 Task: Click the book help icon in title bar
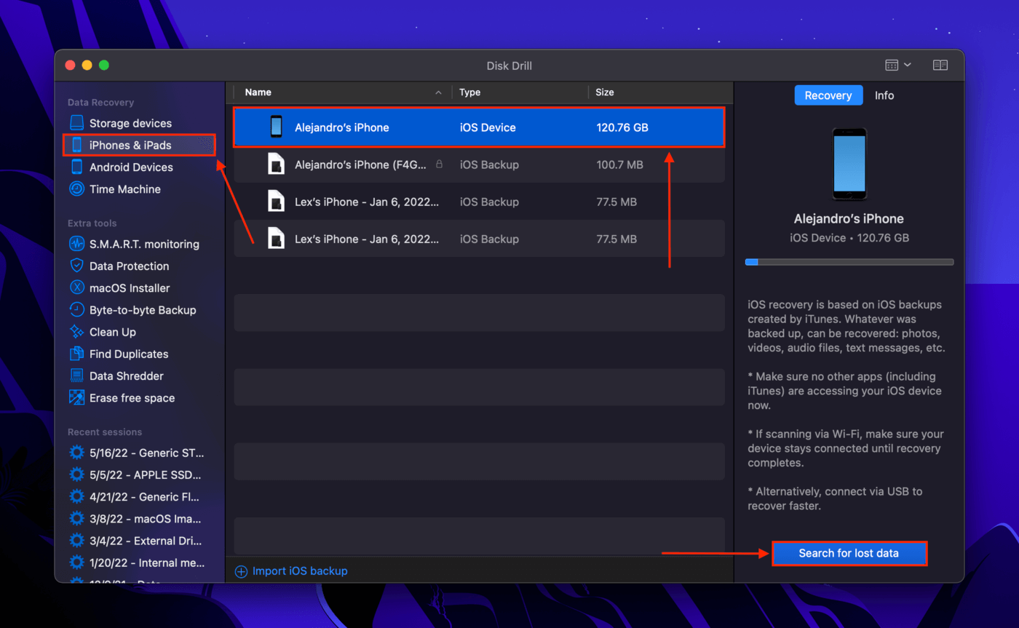(940, 65)
